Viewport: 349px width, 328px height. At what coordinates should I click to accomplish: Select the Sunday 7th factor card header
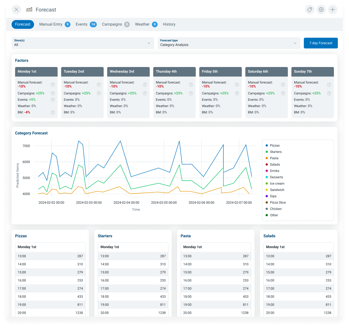tap(313, 72)
